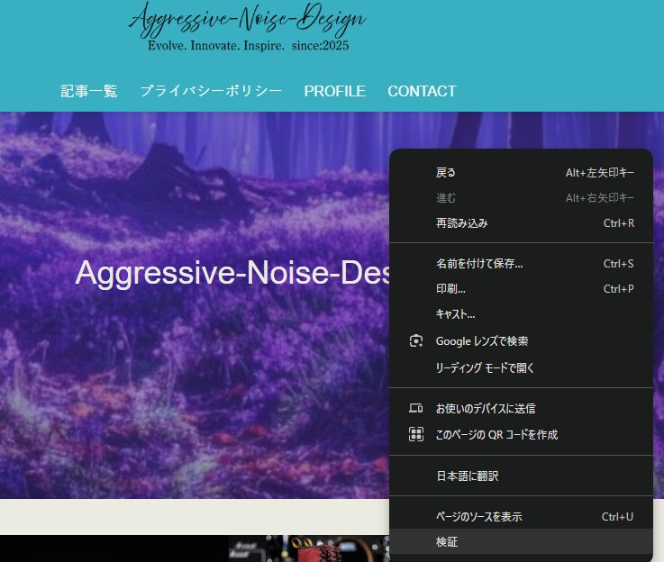Screen dimensions: 664x562
Task: Click the greyed-out 進む menu entry
Action: tap(446, 197)
